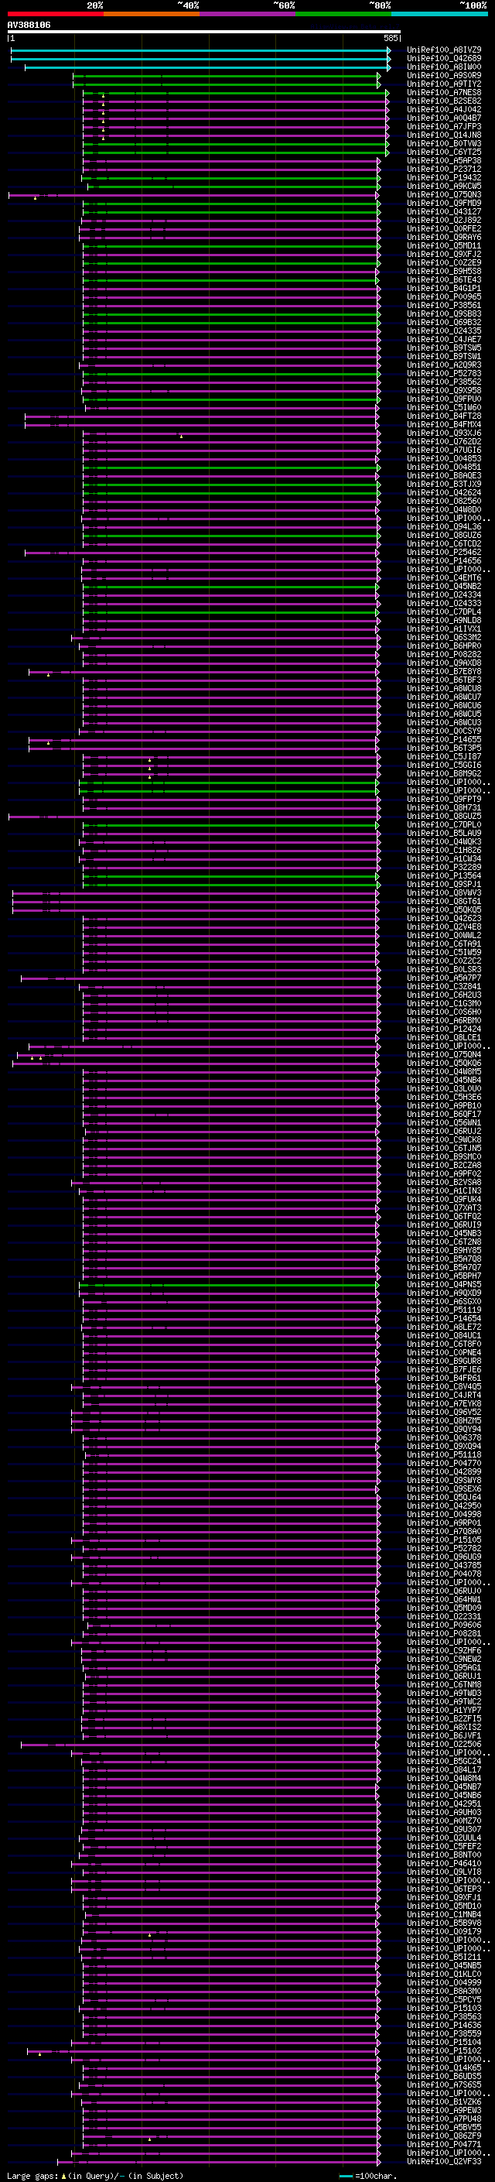Click the '=100char.' scale legend
The image size is (495, 2182).
click(x=376, y=2175)
